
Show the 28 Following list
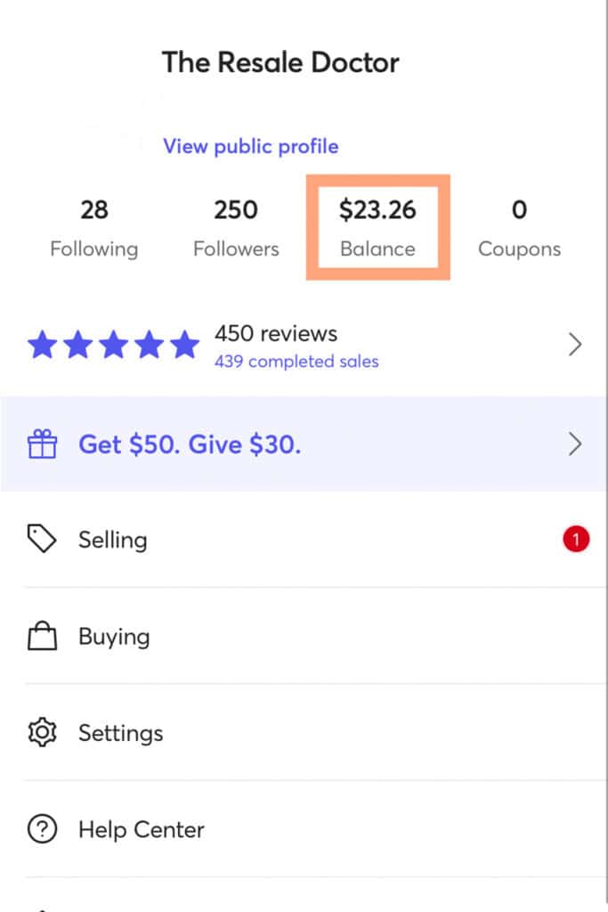(x=94, y=227)
